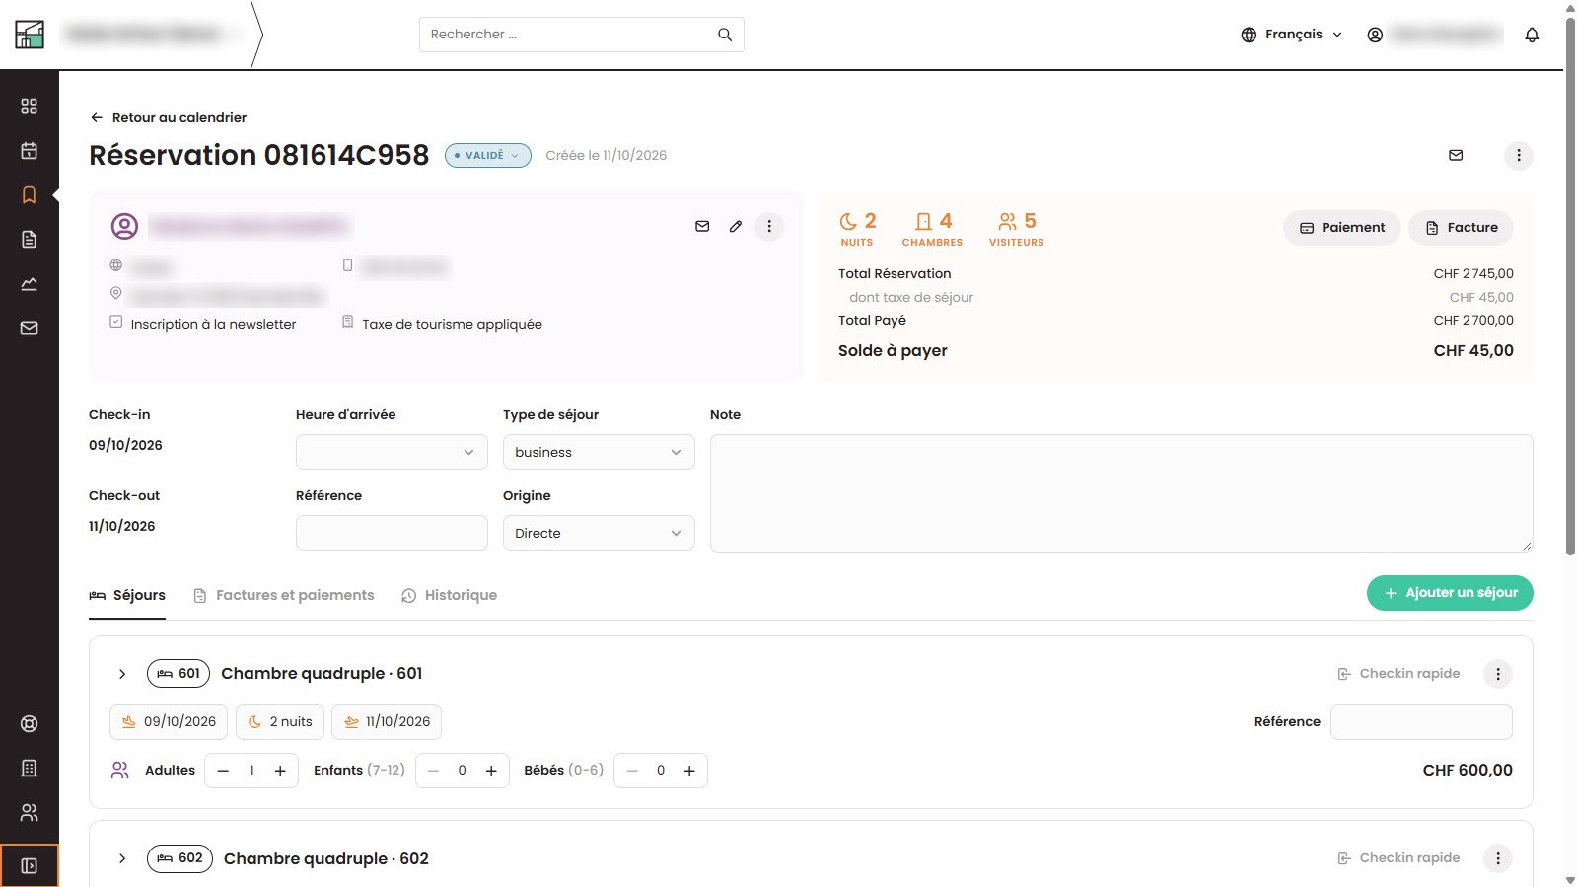Screen dimensions: 1577x887
Task: Open the statistics chart icon in sidebar
Action: click(30, 284)
